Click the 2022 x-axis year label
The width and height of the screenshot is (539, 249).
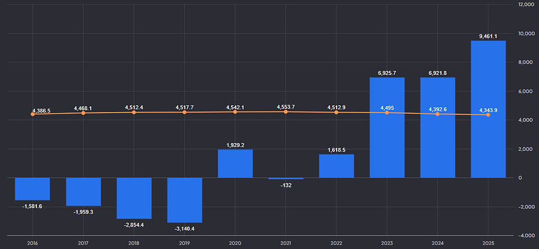336,242
